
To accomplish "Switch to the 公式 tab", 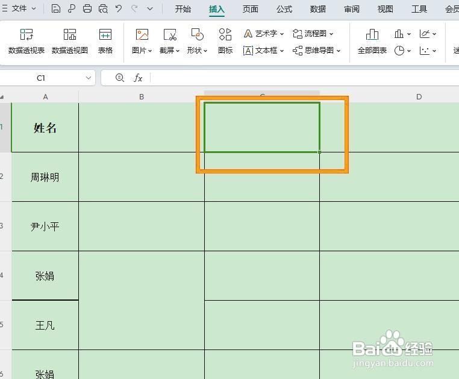I will 284,9.
